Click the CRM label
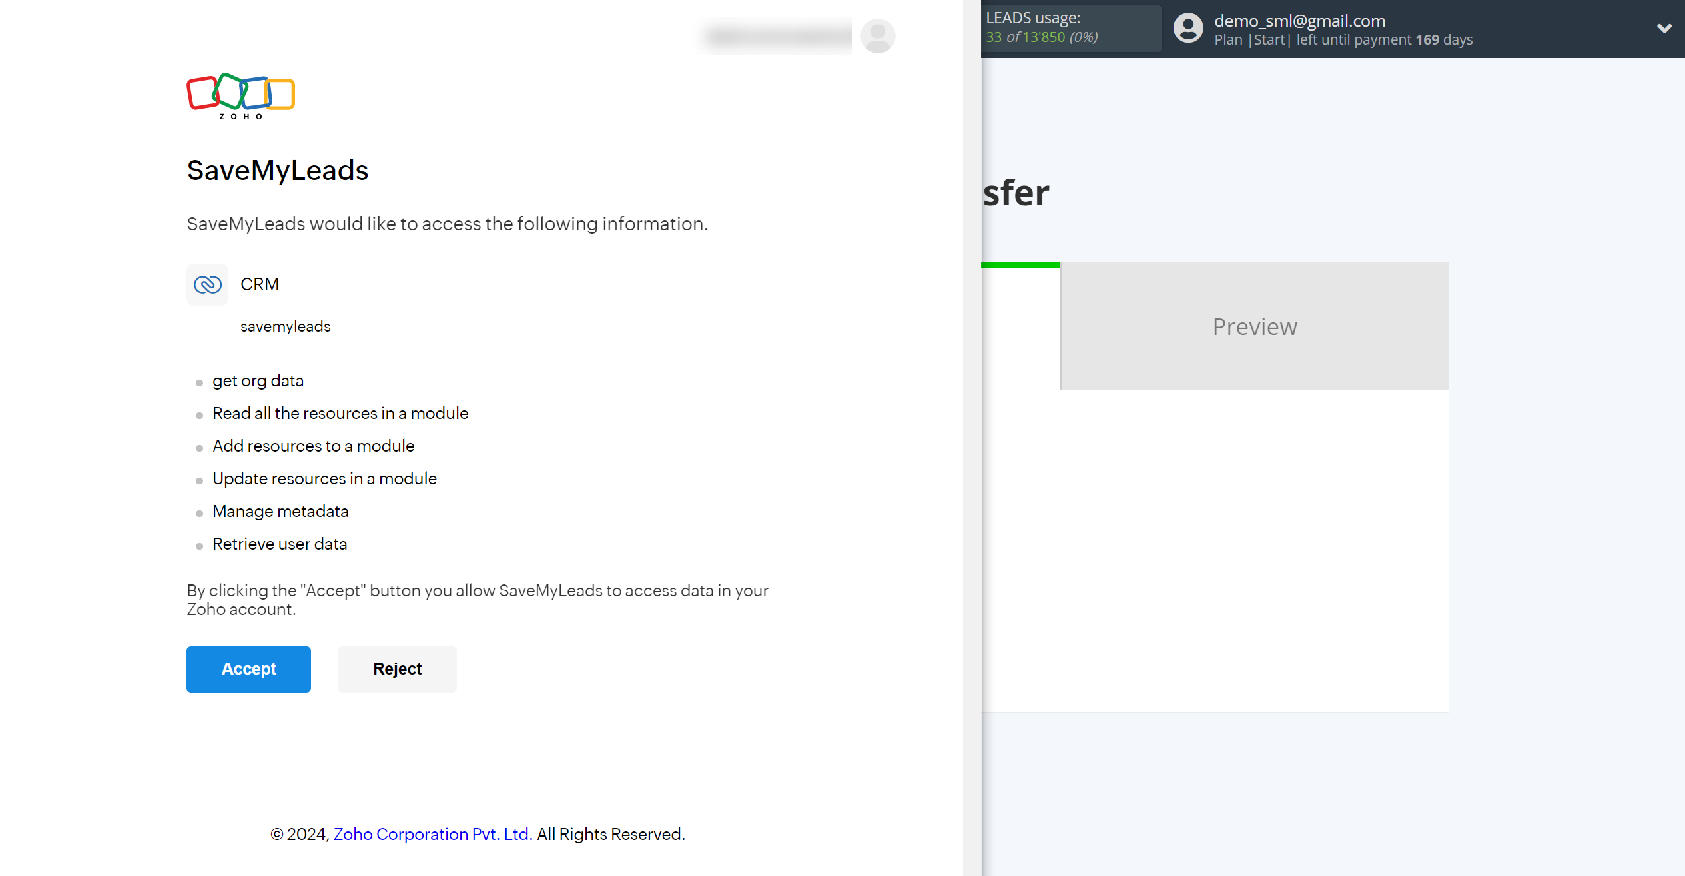 (x=260, y=284)
